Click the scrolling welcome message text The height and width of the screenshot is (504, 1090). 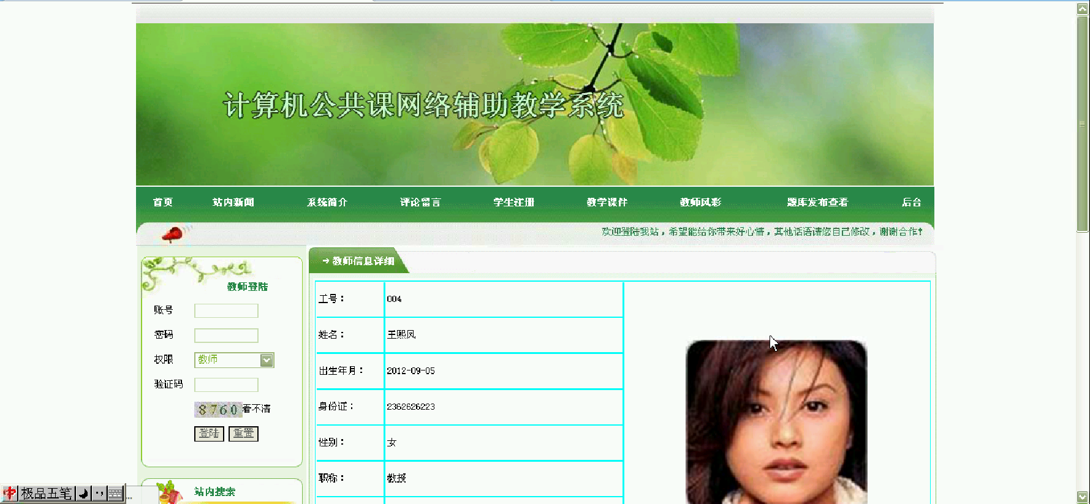[x=762, y=231]
